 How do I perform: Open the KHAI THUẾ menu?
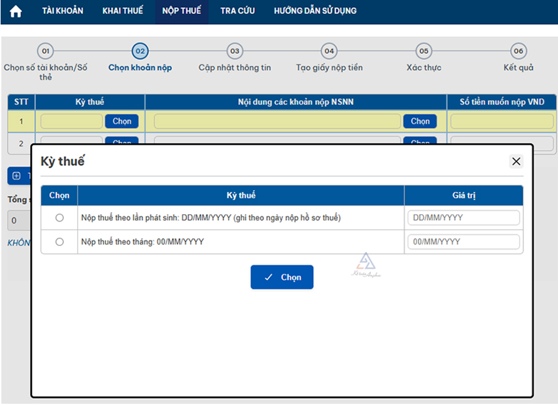[x=123, y=11]
